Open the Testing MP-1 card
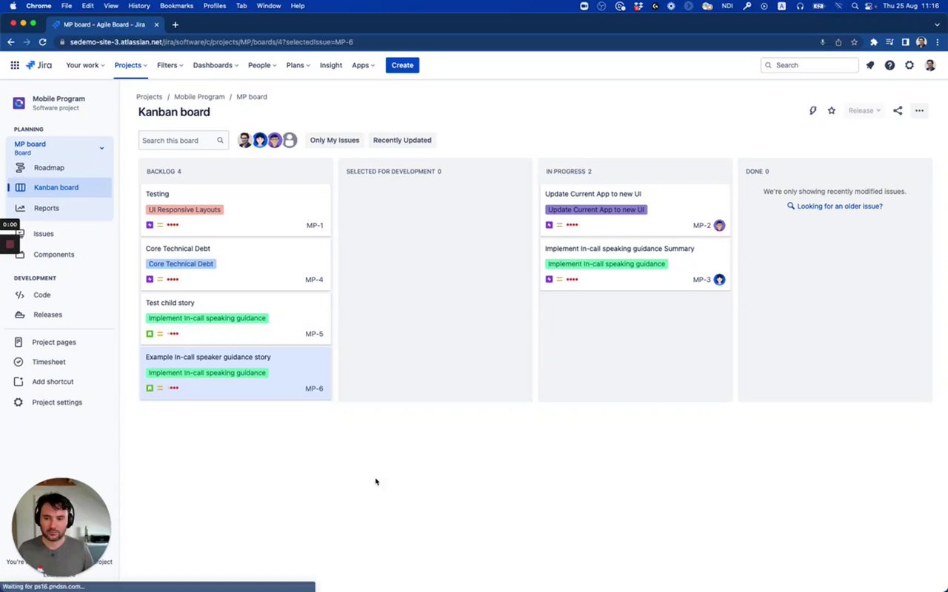The image size is (948, 592). [235, 209]
